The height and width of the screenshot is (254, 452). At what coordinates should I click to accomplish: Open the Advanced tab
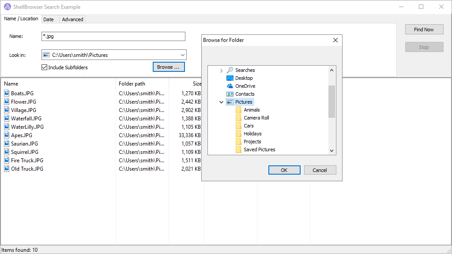[x=72, y=19]
